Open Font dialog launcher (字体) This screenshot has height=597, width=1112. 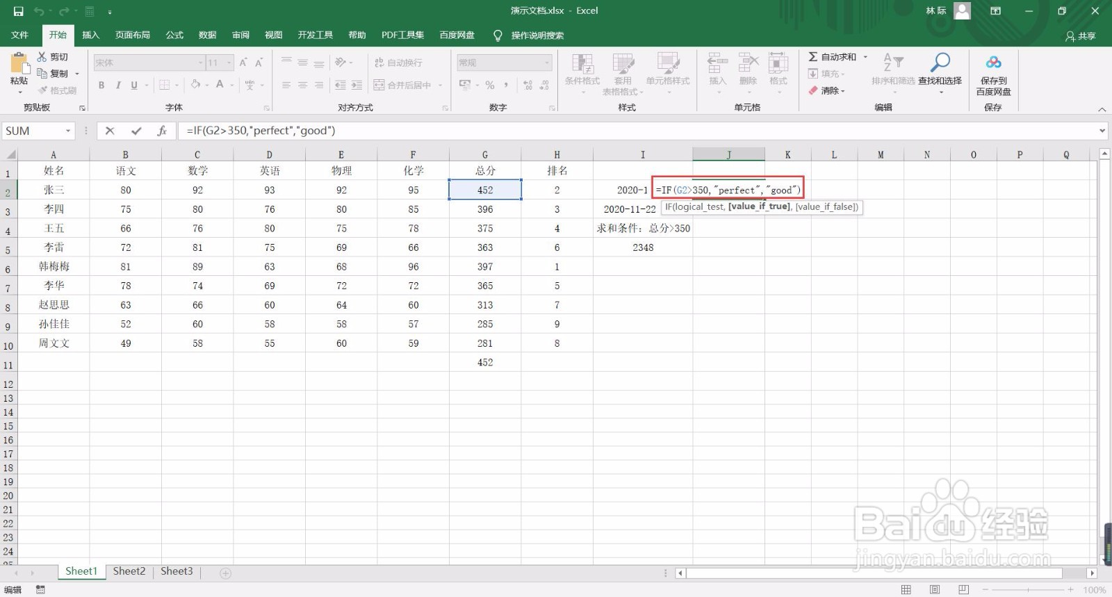(x=267, y=108)
